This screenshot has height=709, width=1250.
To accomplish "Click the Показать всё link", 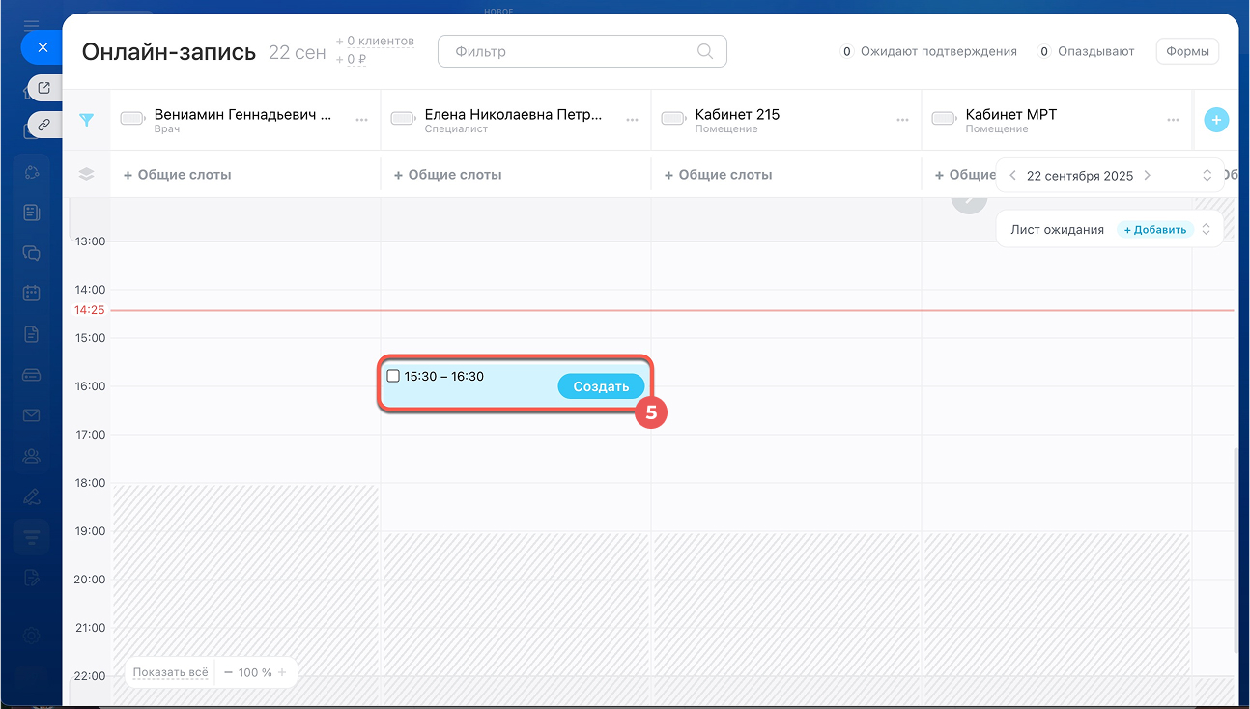I will (x=171, y=672).
